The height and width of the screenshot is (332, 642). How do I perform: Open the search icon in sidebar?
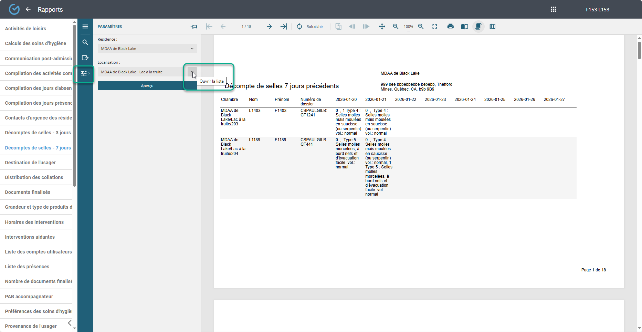pyautogui.click(x=85, y=42)
